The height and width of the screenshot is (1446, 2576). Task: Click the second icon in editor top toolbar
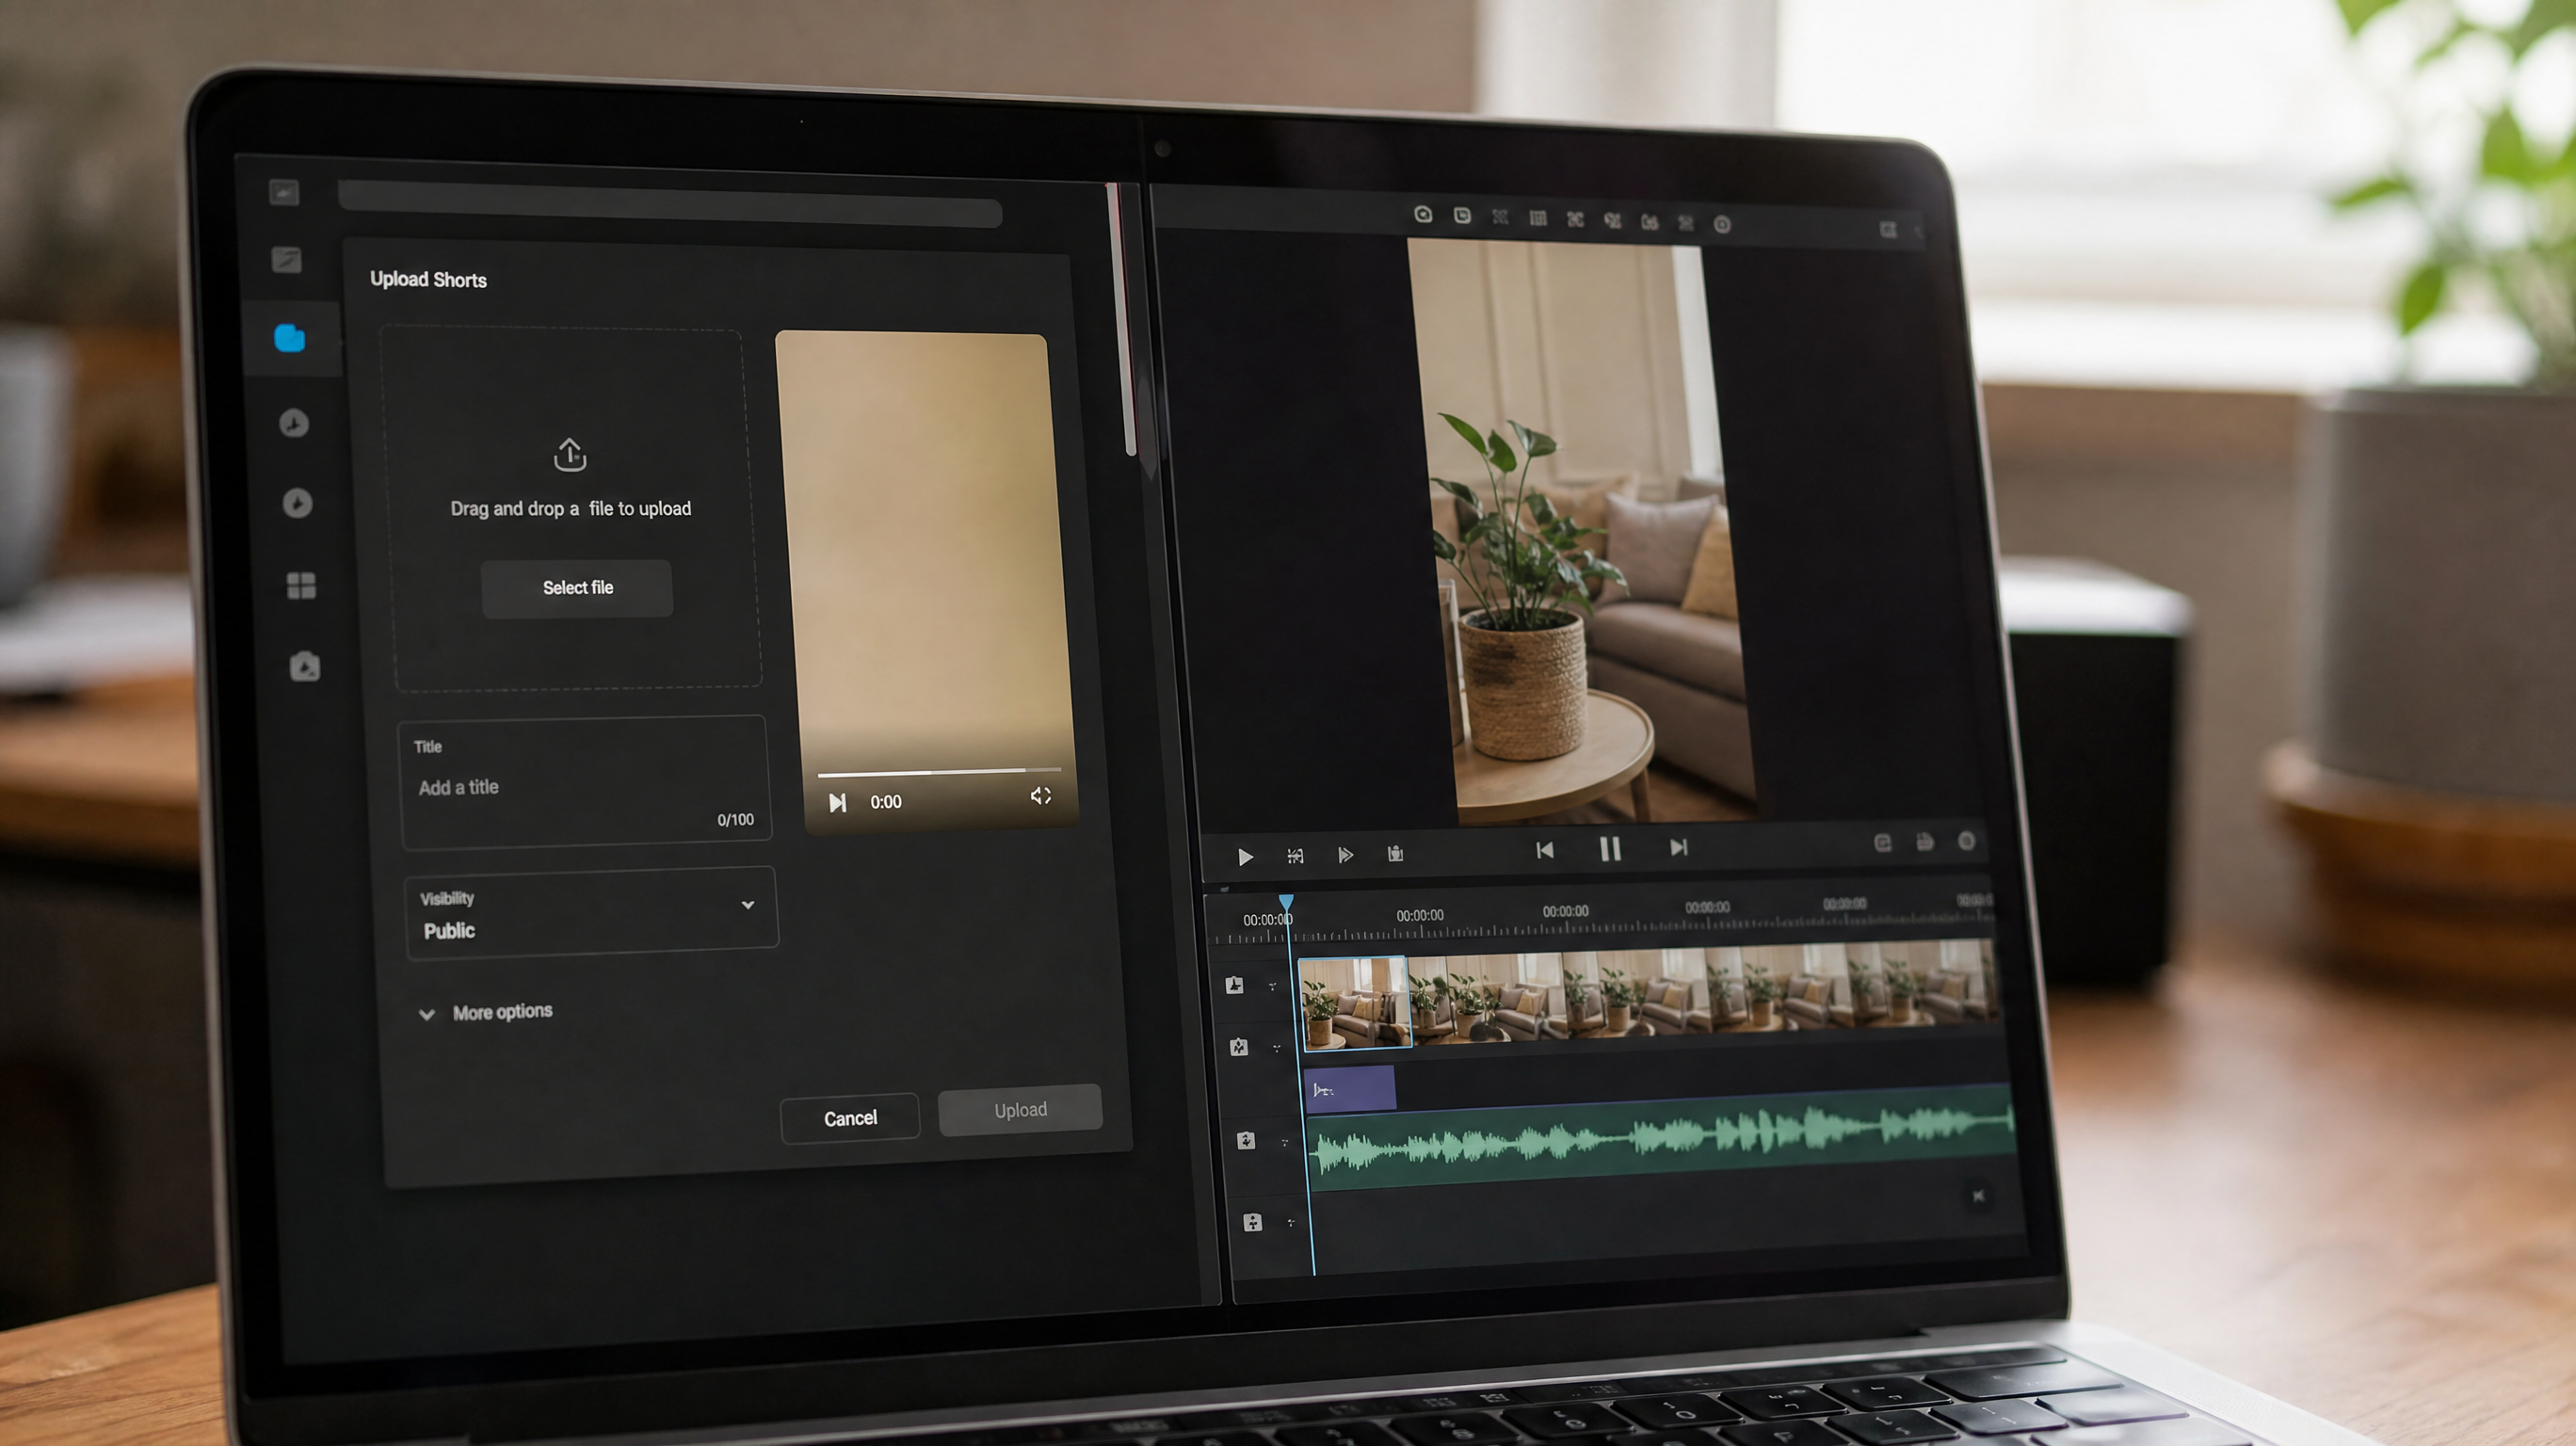pyautogui.click(x=1462, y=216)
